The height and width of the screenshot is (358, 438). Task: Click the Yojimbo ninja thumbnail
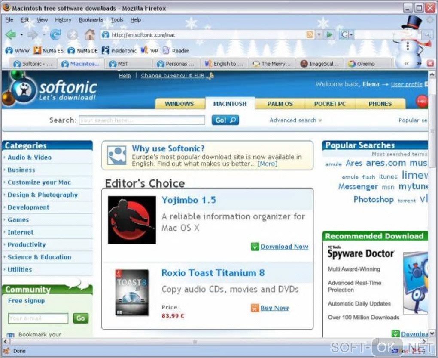point(132,220)
